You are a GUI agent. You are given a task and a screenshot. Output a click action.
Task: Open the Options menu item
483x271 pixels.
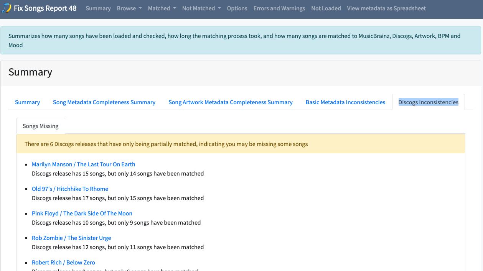pos(237,8)
